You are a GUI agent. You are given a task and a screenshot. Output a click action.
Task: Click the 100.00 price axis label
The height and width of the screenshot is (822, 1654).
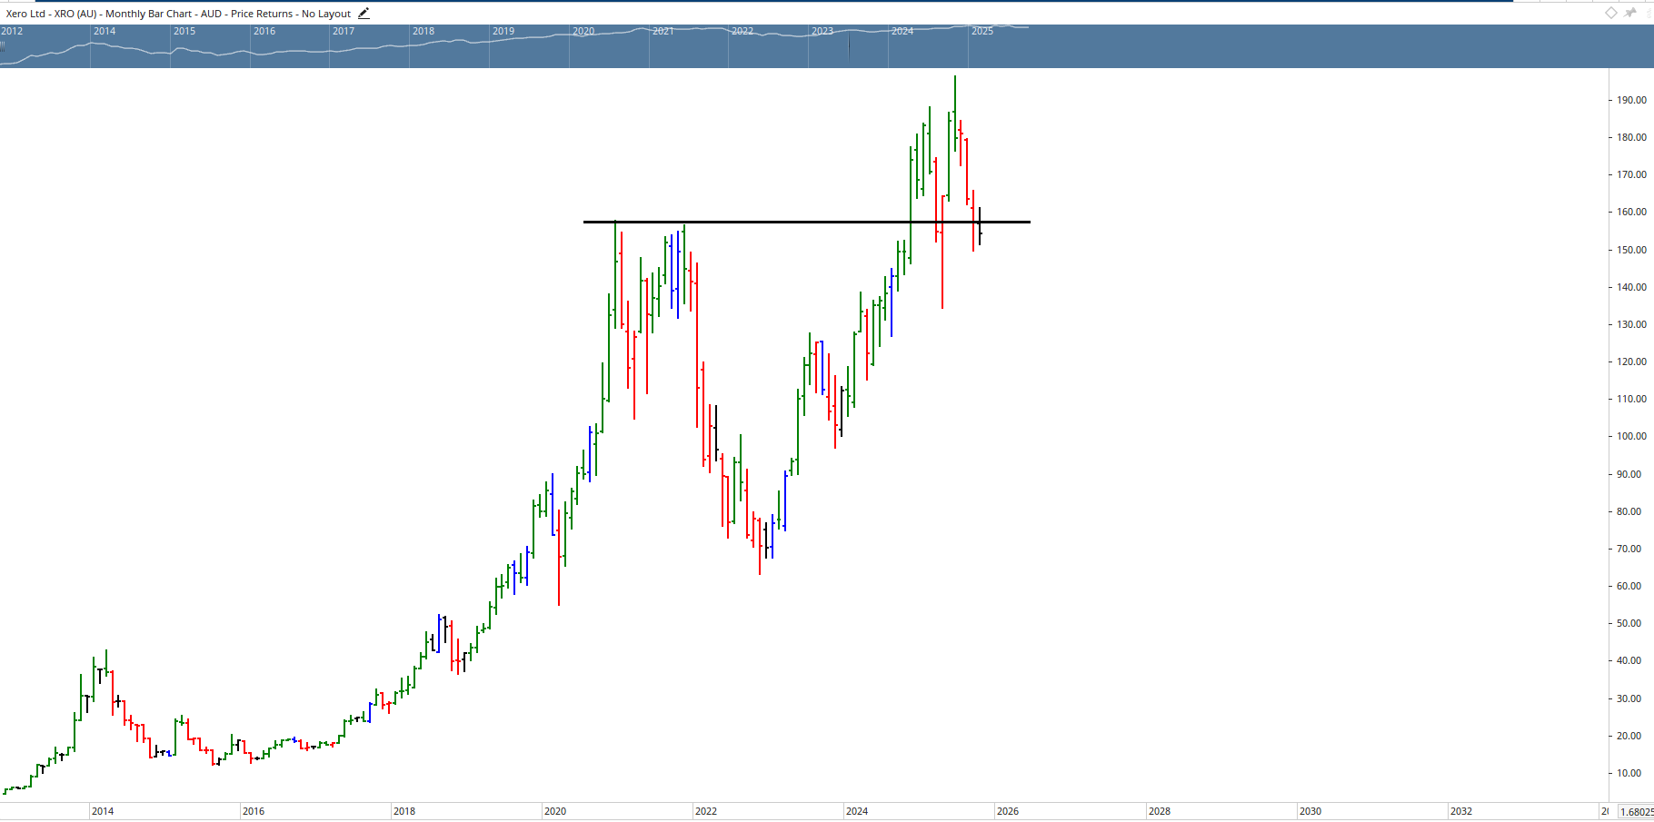(x=1631, y=436)
